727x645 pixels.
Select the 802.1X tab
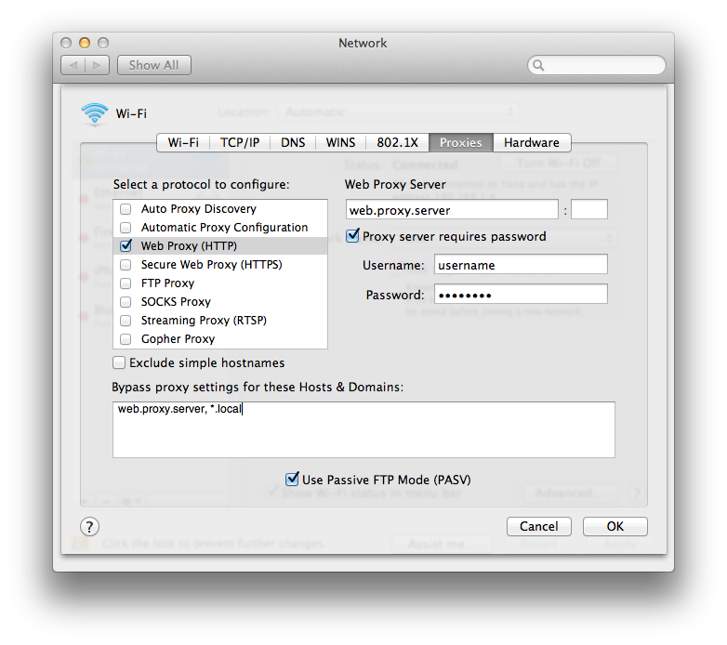pos(397,142)
